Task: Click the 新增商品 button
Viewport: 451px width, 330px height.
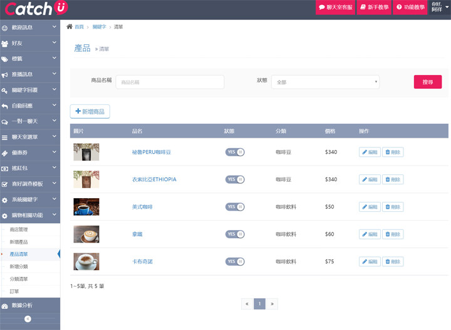Action: coord(90,111)
